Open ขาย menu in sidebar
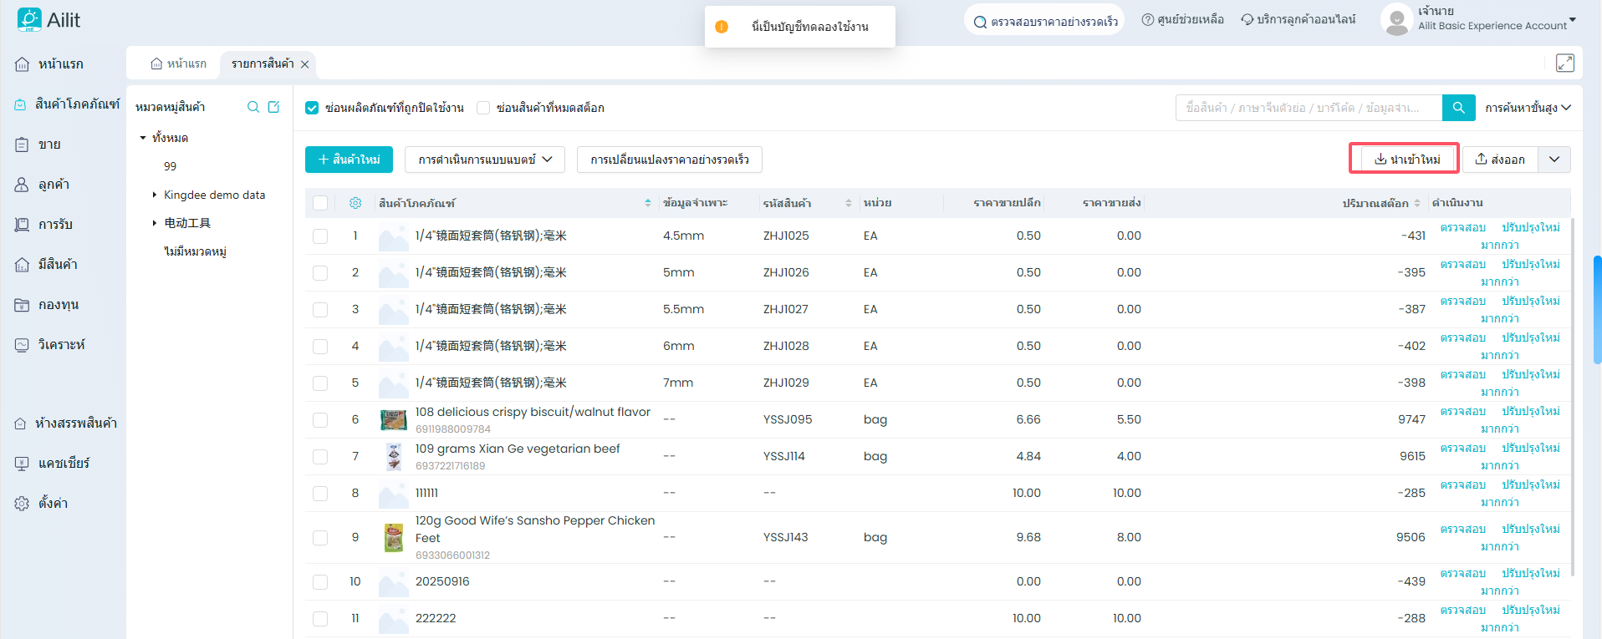This screenshot has width=1602, height=639. tap(49, 145)
